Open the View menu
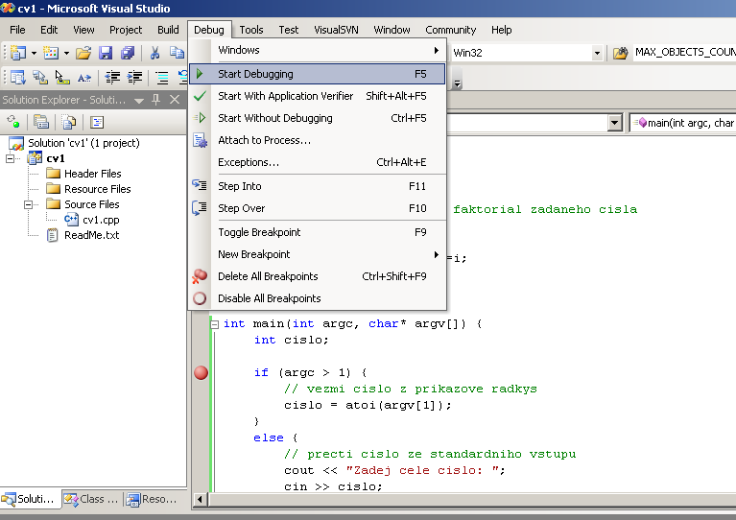 tap(83, 30)
